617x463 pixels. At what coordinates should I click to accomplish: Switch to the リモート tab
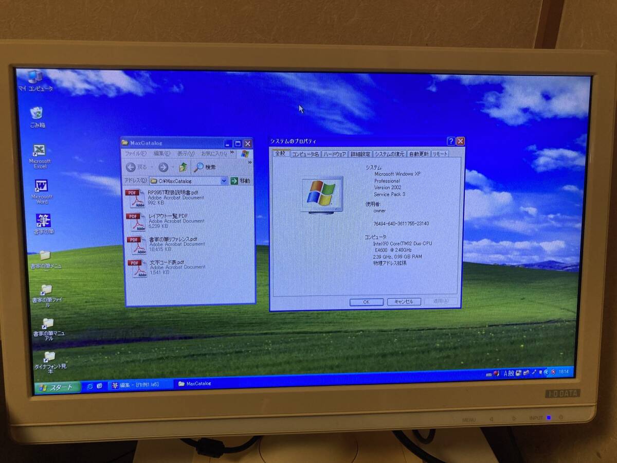pos(440,154)
